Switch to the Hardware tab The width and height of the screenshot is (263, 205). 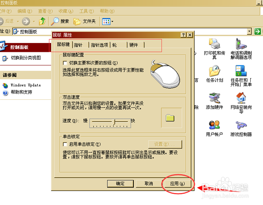(136, 45)
